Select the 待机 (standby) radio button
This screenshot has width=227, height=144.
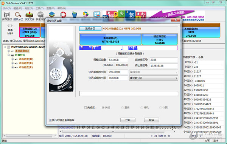tap(142, 108)
